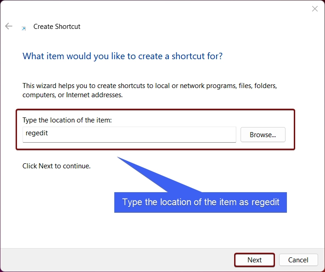The height and width of the screenshot is (272, 325).
Task: Click the 'Type the location of the item:' label
Action: tap(67, 120)
